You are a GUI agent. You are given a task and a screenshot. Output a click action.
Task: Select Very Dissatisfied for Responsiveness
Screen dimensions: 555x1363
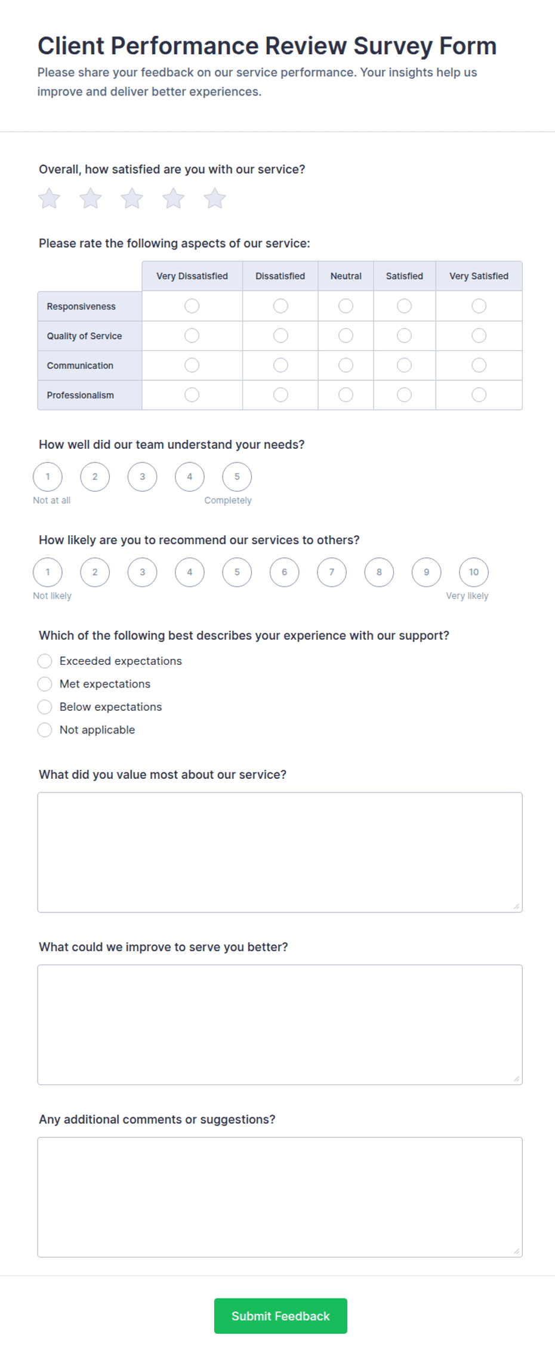click(x=192, y=306)
